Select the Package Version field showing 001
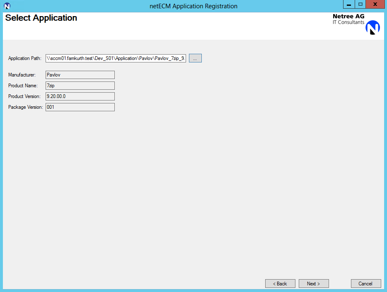Screen dimensions: 387x292 coord(80,107)
